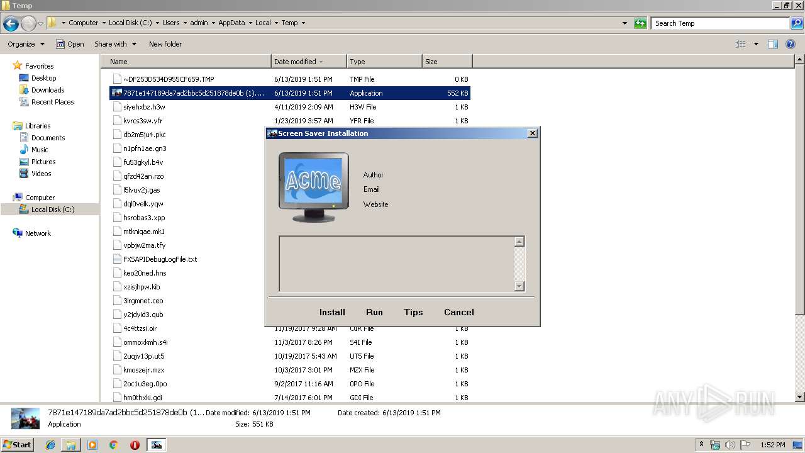Click Open in the Explorer toolbar
Viewport: 805px width, 453px height.
point(70,44)
